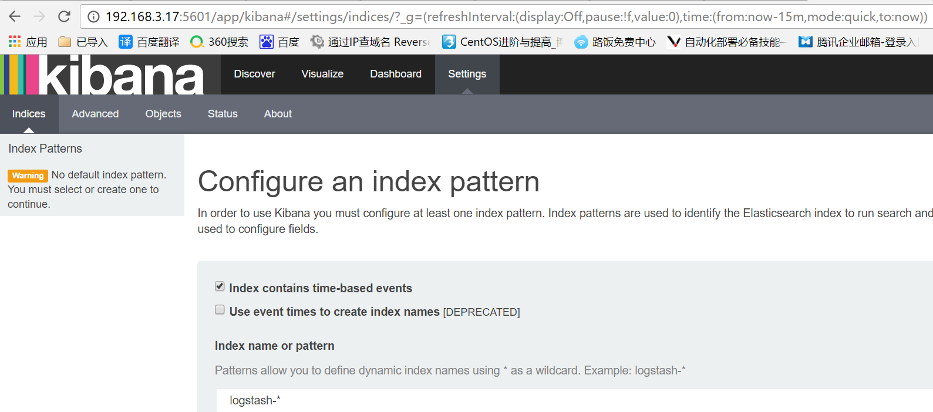Open 百度翻译 bookmark
Screen dimensions: 933x412
click(149, 42)
